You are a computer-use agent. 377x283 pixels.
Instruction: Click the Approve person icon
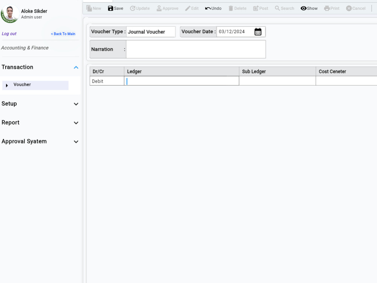click(159, 8)
